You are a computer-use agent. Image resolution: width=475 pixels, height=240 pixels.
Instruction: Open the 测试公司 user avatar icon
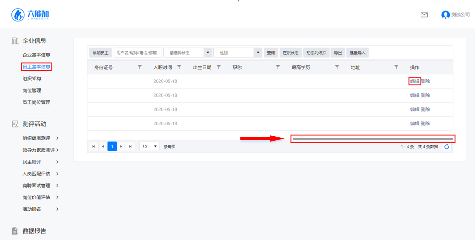[x=445, y=15]
